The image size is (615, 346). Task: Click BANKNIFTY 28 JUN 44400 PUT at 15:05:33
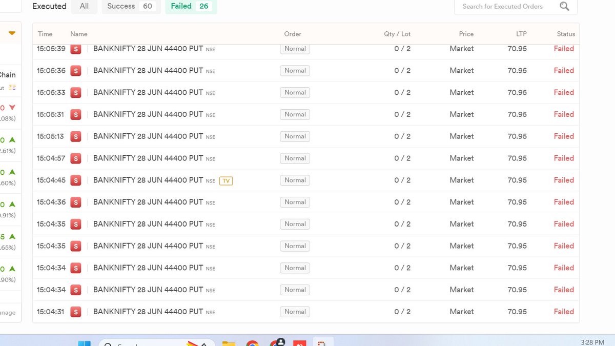[x=148, y=93]
